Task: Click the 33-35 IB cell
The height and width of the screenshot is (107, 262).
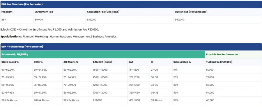Action: pyautogui.click(x=161, y=85)
